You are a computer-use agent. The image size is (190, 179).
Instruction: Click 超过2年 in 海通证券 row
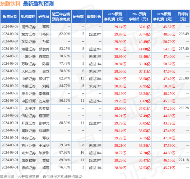(95, 49)
